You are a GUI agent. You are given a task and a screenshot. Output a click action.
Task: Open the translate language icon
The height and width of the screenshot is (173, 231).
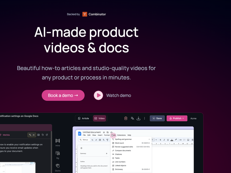[x=132, y=118]
